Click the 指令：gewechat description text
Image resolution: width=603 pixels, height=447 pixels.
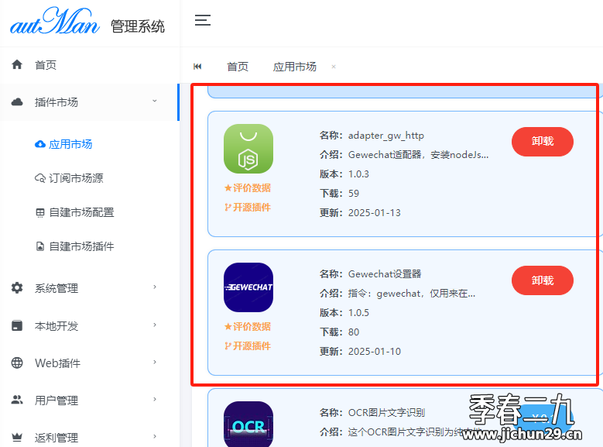point(412,294)
